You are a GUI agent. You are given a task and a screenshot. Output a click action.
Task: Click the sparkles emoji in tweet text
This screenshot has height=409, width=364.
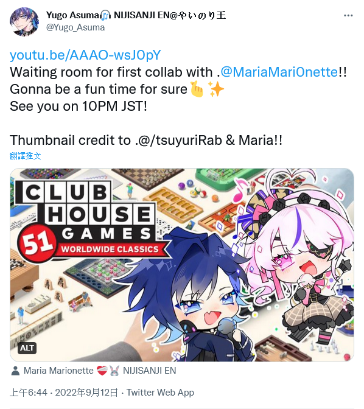tap(216, 89)
